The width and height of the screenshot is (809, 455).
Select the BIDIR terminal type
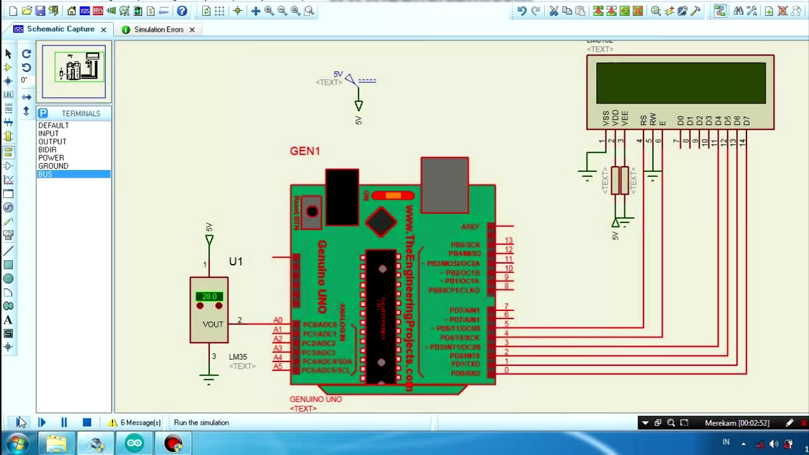[74, 150]
